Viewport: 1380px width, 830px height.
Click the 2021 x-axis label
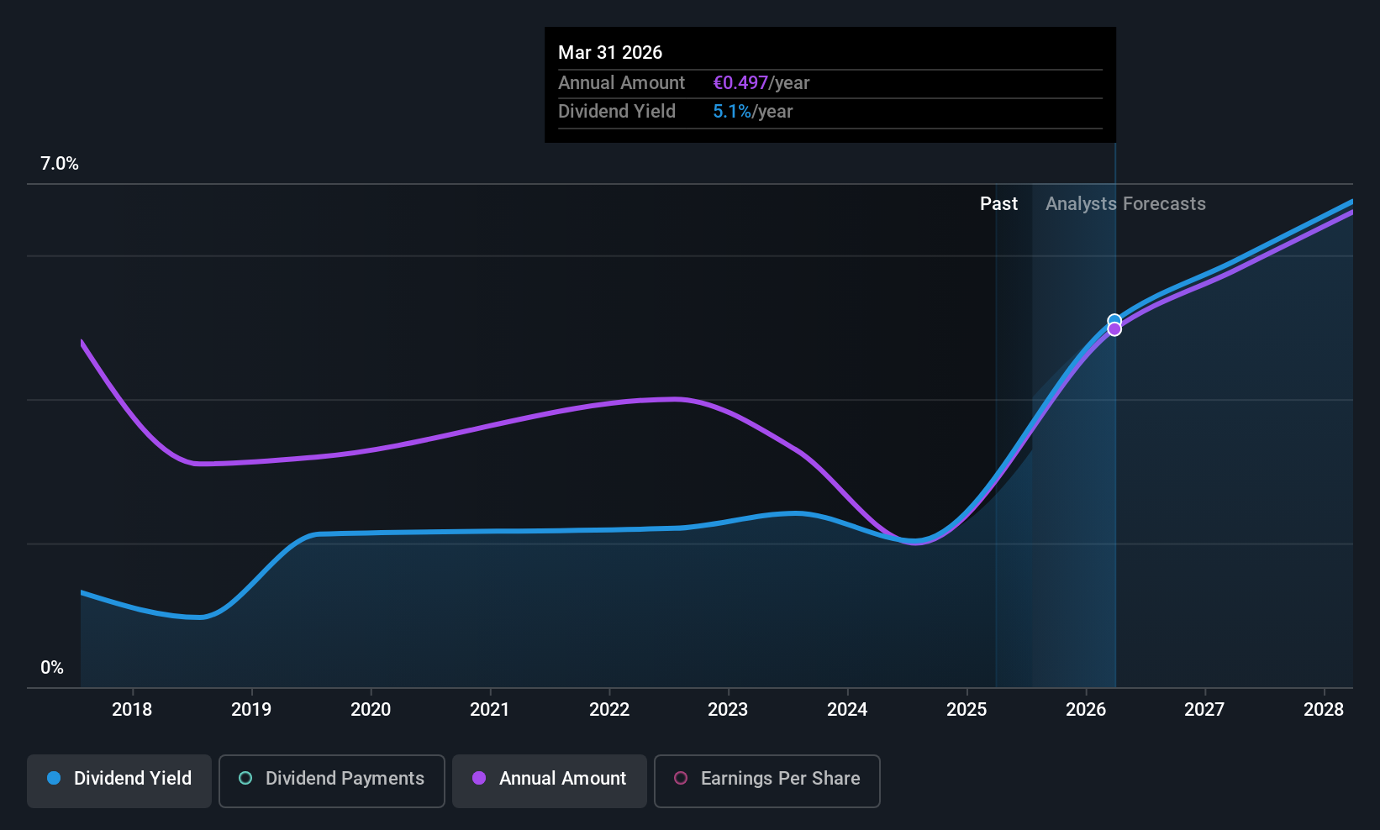coord(490,709)
